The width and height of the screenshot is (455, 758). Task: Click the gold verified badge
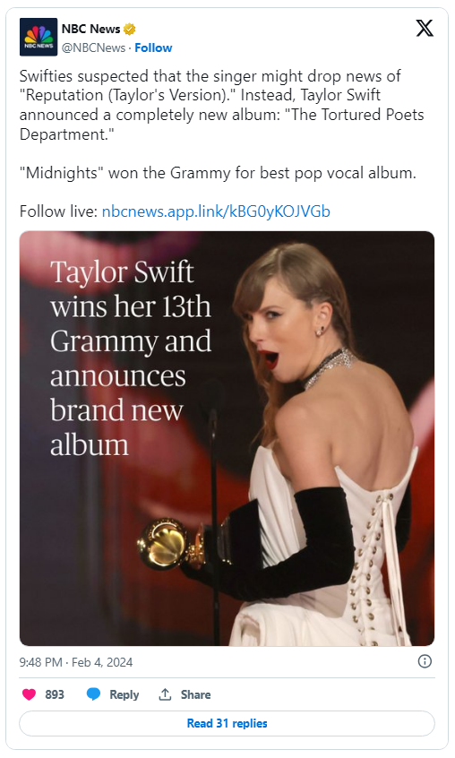point(130,30)
